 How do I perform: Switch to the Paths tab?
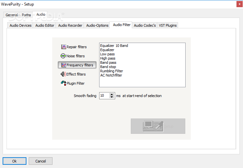coord(26,15)
